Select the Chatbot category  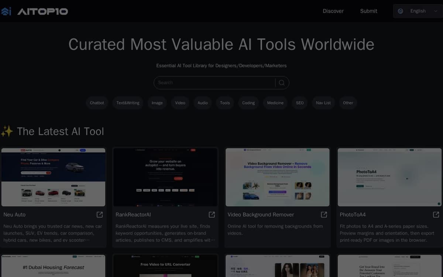pos(97,103)
